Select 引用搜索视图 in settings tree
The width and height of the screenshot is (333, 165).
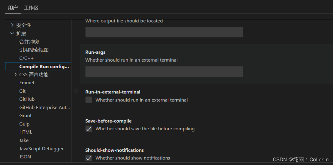(x=34, y=50)
